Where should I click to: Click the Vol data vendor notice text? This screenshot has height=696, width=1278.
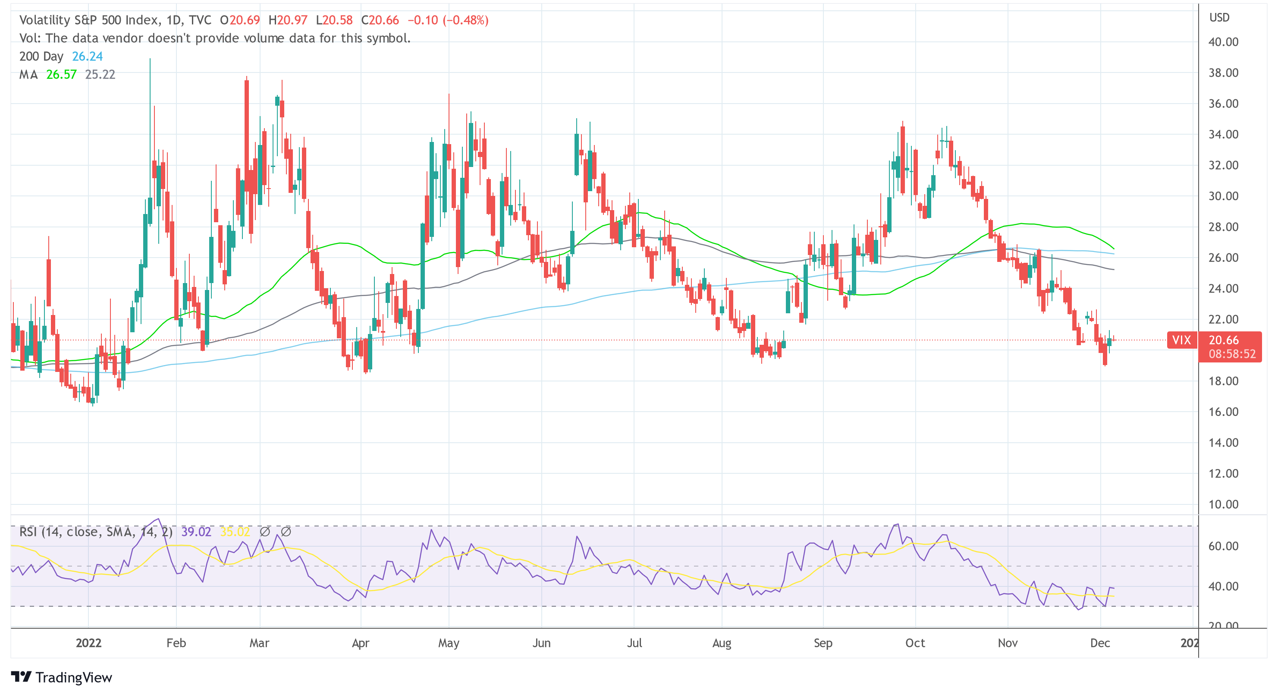tap(214, 38)
